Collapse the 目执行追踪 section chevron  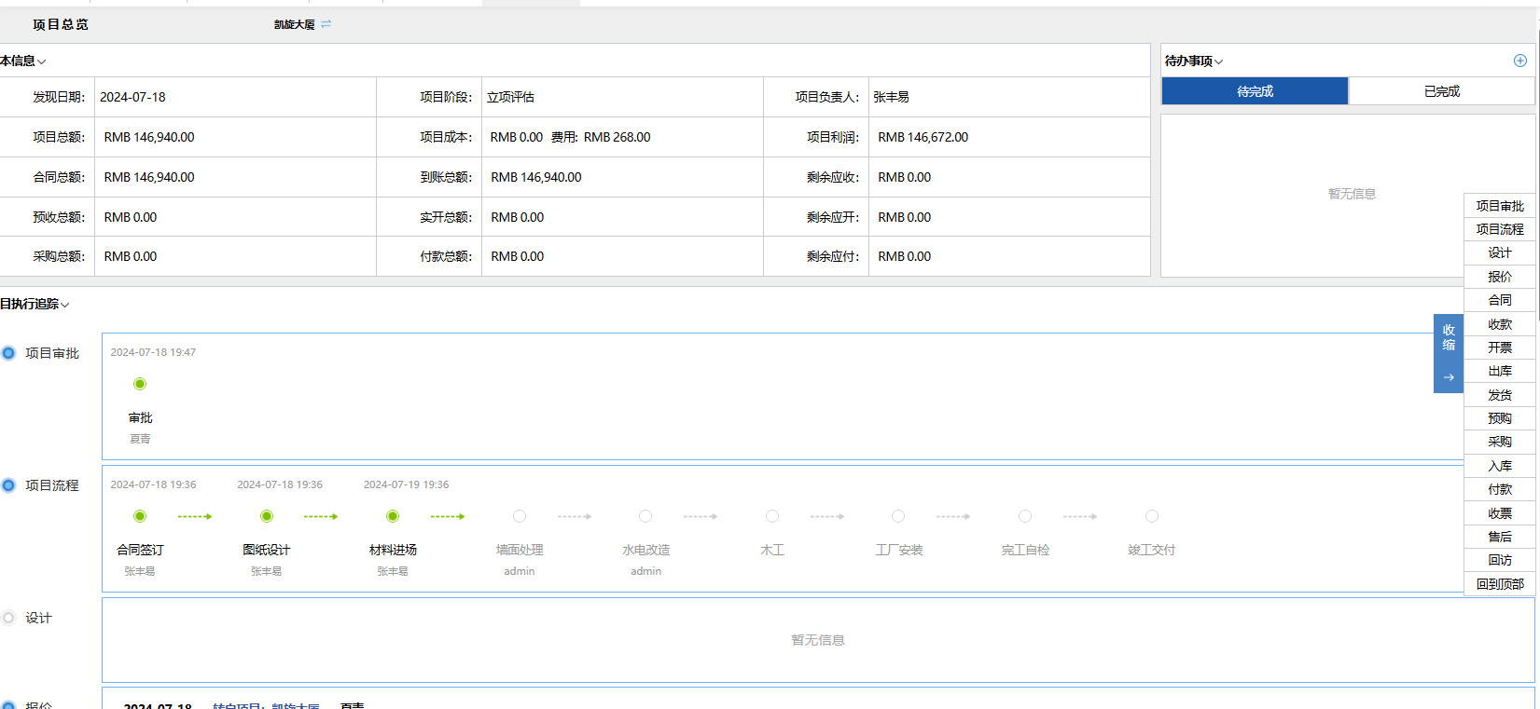65,305
